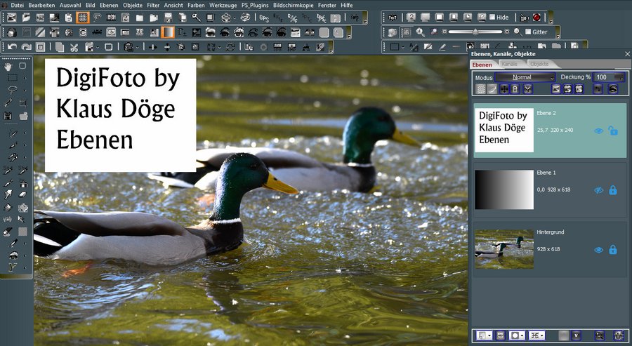632x346 pixels.
Task: Select the rectangular marquee selection tool
Action: pyautogui.click(x=12, y=78)
